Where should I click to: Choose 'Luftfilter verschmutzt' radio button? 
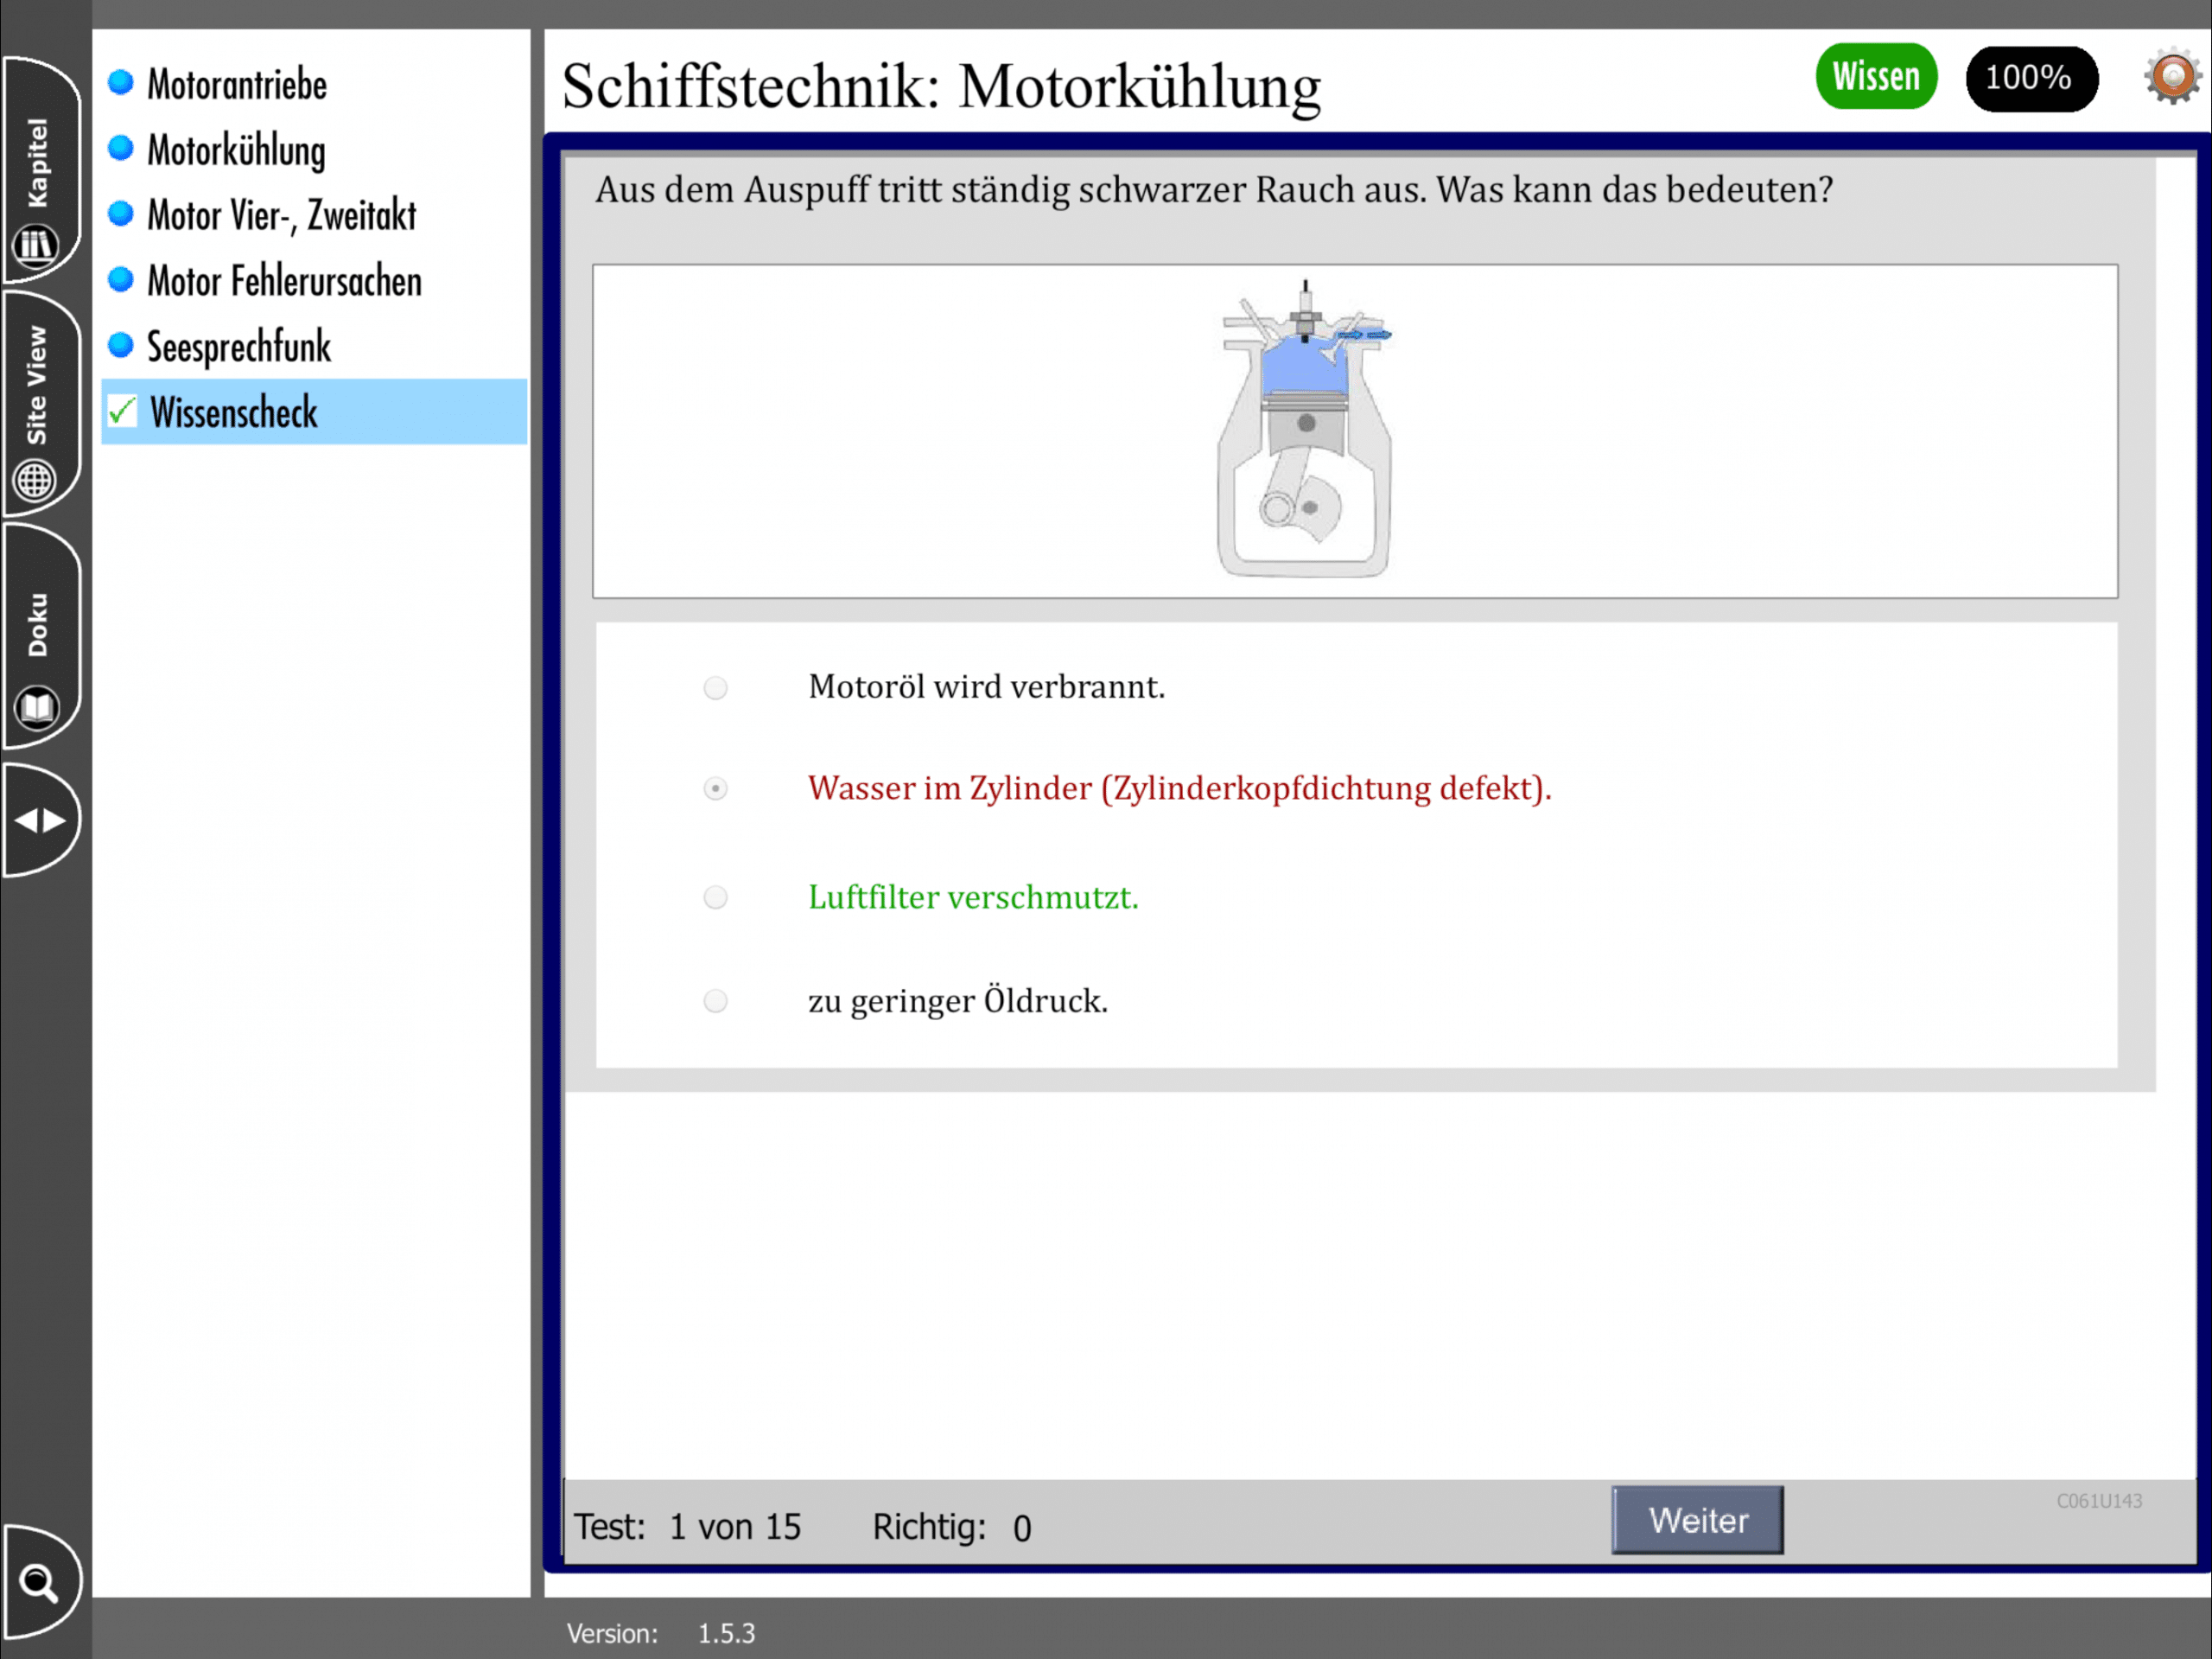point(715,896)
